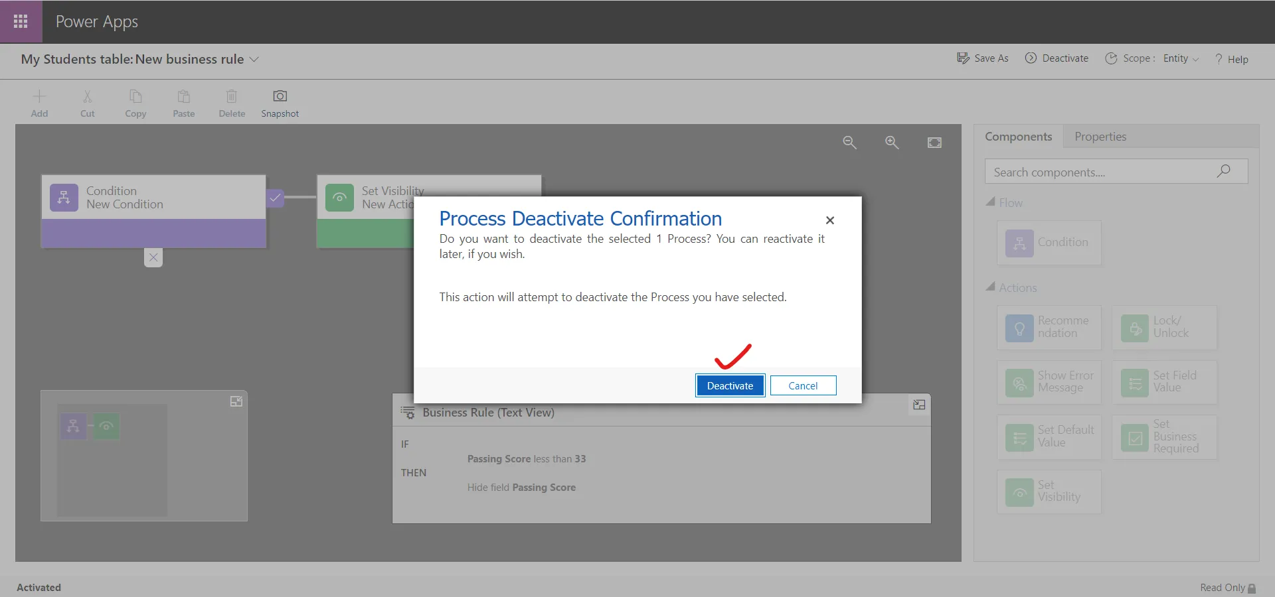Cancel the deactivation dialog
1275x597 pixels.
803,385
